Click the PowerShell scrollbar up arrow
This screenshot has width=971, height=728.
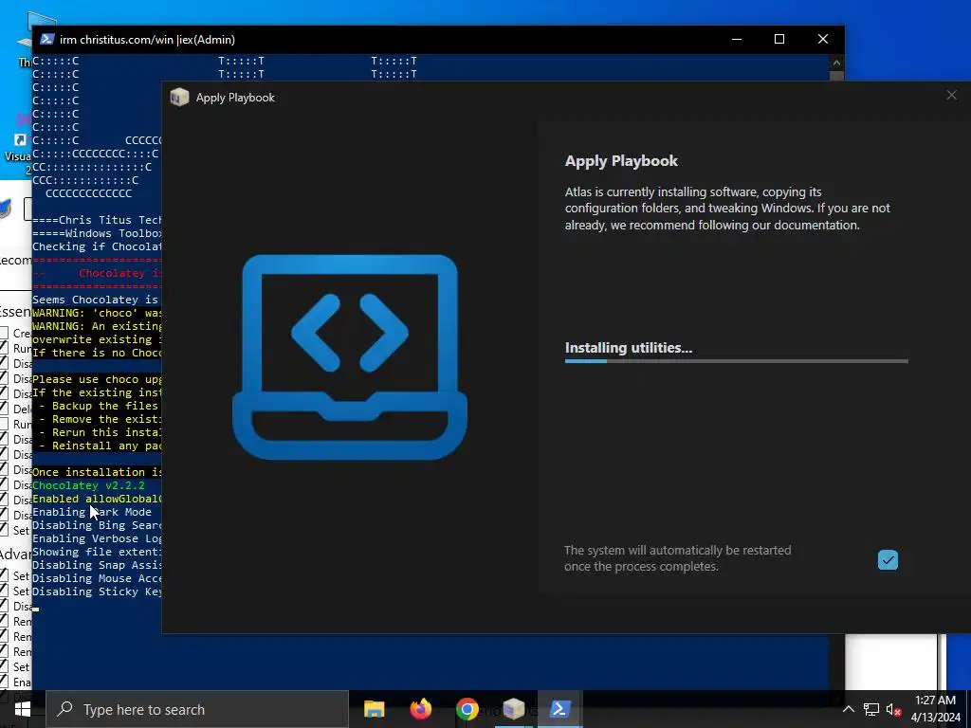836,62
